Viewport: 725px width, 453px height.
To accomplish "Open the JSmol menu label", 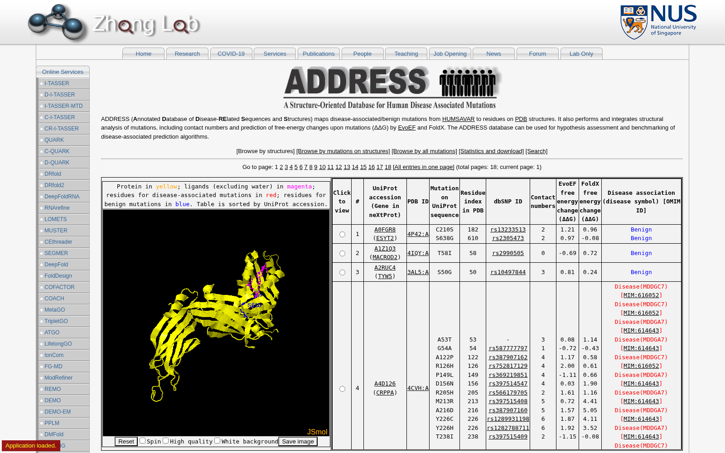I will pos(317,432).
